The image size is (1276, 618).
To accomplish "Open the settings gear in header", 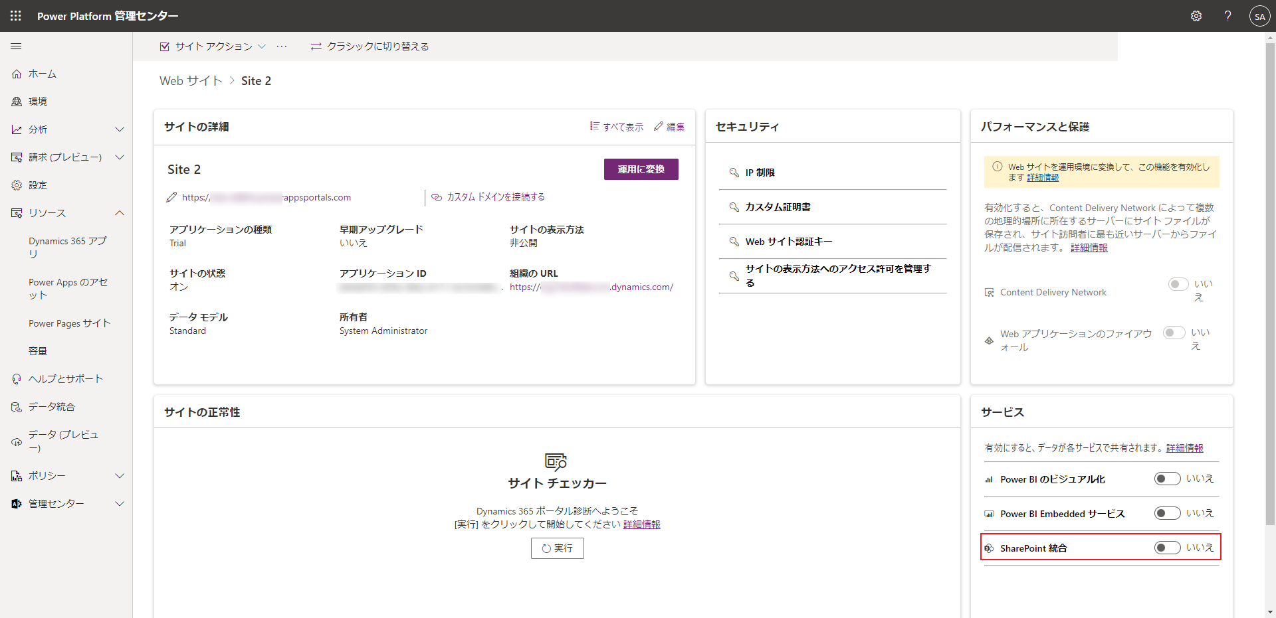I will [x=1196, y=16].
